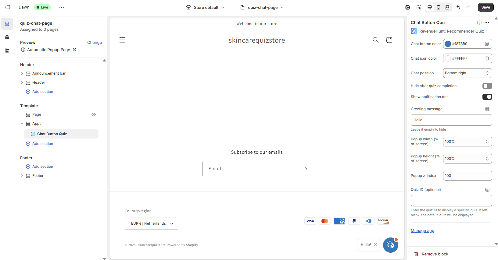Toggle visibility of the Page section
This screenshot has height=260, width=498.
tap(94, 114)
